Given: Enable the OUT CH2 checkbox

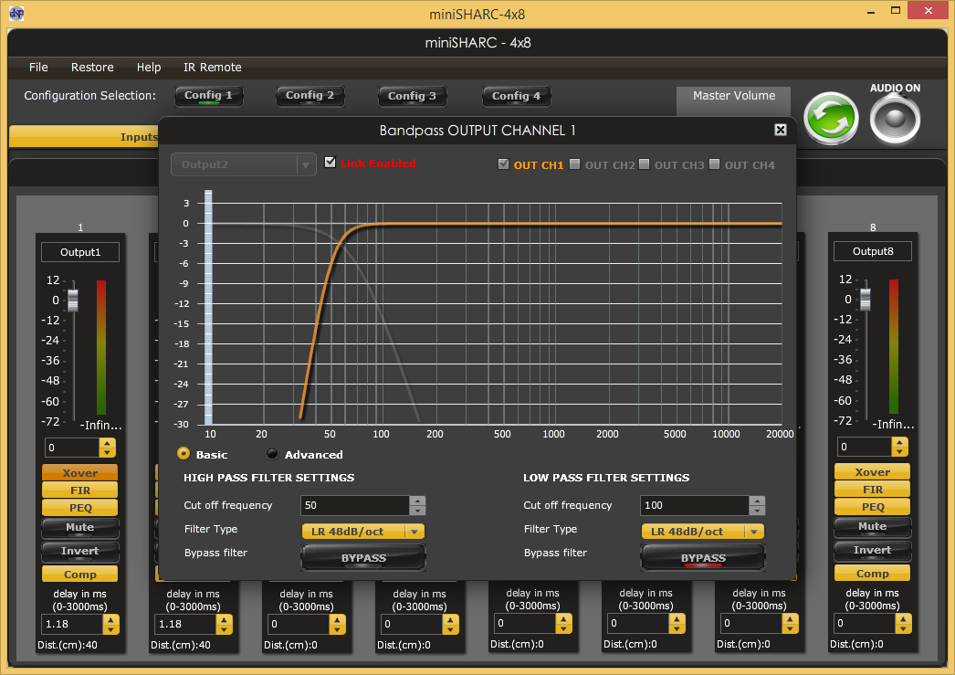Looking at the screenshot, I should coord(574,163).
